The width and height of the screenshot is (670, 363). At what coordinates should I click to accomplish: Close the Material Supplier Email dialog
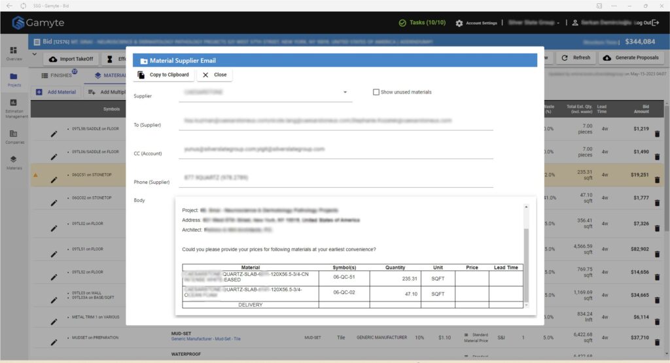tap(215, 75)
